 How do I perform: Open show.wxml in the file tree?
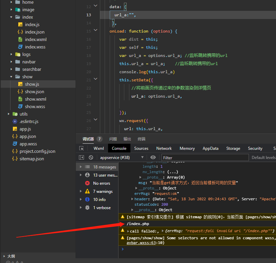point(36,99)
